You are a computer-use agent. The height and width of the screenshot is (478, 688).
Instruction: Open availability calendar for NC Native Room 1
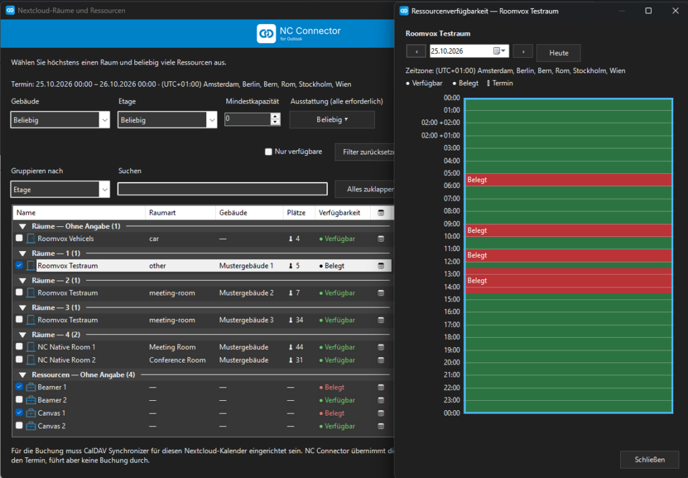point(381,347)
